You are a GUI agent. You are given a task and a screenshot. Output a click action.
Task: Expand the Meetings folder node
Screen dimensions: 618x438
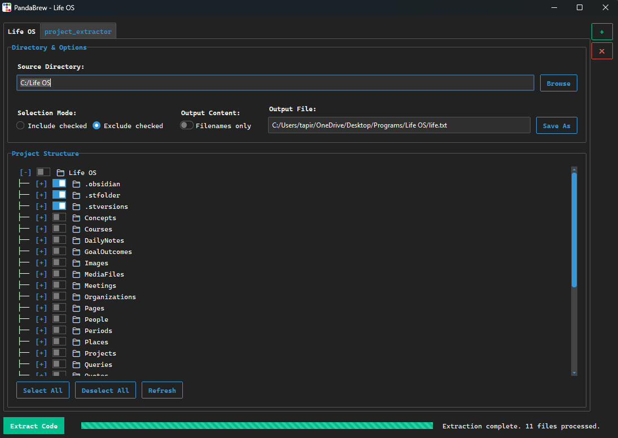tap(41, 286)
